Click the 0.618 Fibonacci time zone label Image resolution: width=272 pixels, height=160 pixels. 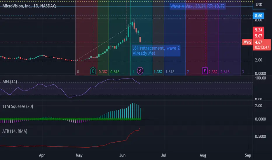point(115,72)
